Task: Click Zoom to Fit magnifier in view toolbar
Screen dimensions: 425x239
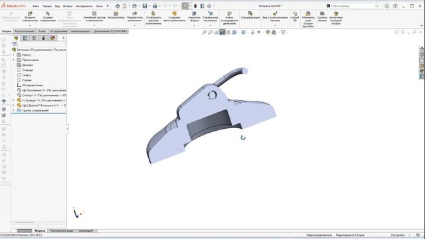Action: (x=205, y=33)
